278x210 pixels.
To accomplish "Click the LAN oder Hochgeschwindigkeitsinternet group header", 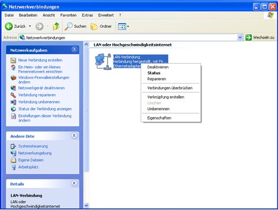I will point(133,45).
